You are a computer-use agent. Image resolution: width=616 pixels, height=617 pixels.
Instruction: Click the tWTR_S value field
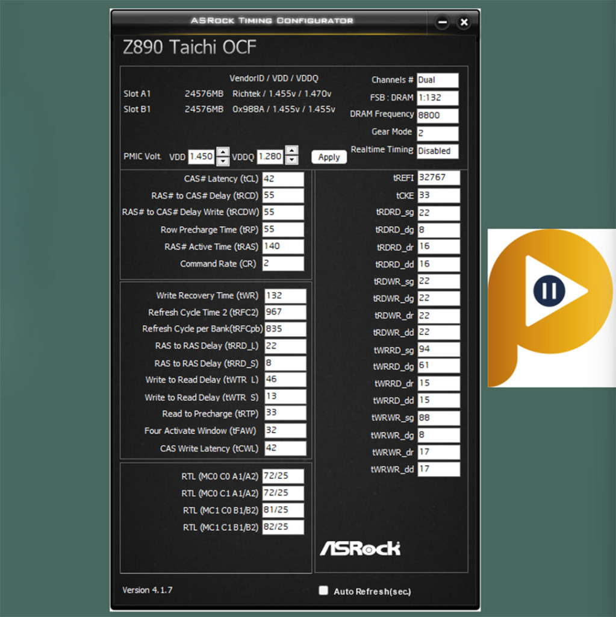pos(285,396)
